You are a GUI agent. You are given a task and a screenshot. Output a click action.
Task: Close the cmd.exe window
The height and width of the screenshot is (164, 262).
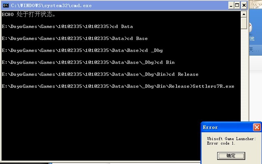click(244, 5)
